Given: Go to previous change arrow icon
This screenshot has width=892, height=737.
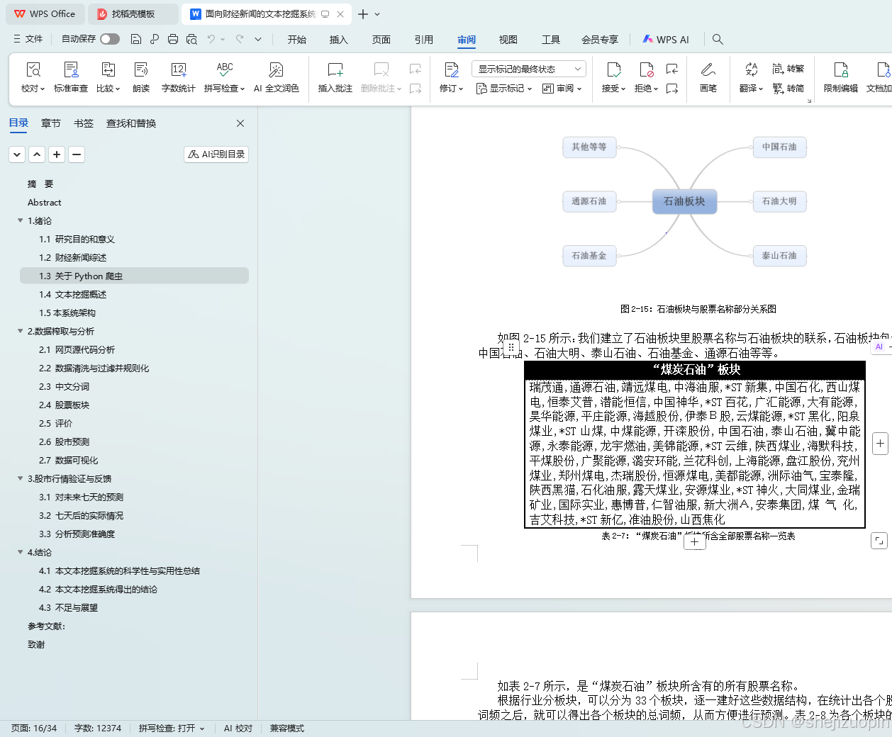Looking at the screenshot, I should (x=672, y=69).
